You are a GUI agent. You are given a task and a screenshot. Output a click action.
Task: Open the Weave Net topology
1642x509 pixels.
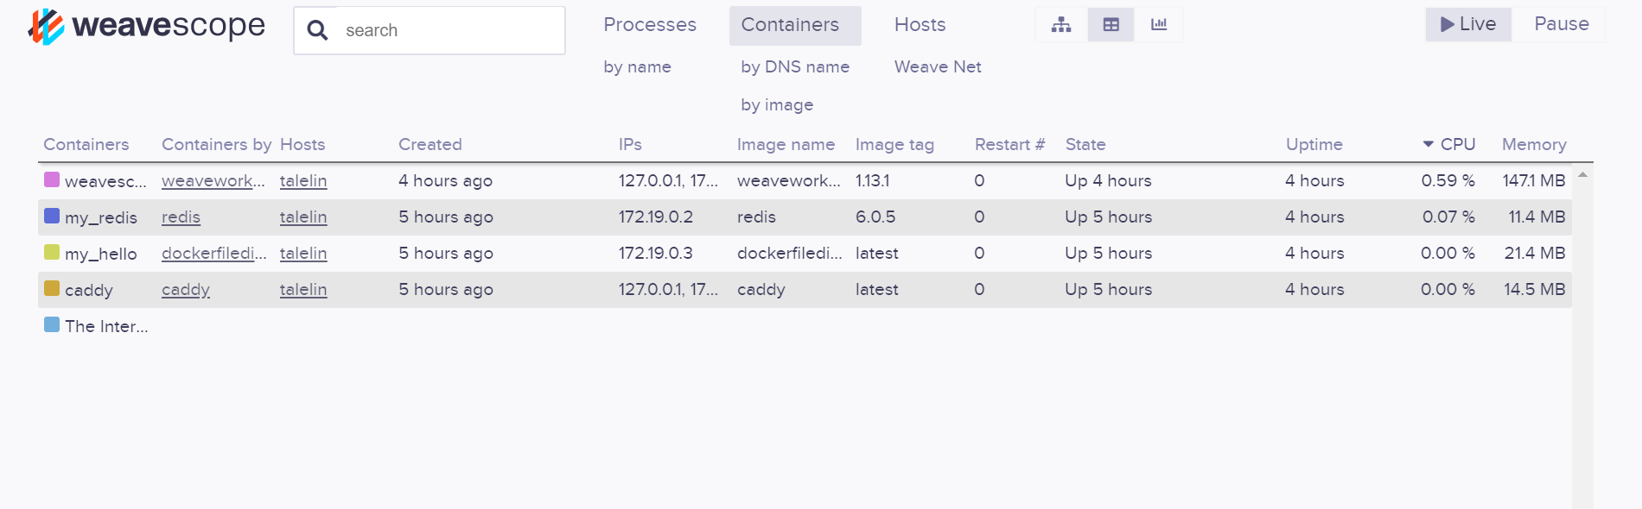click(938, 66)
